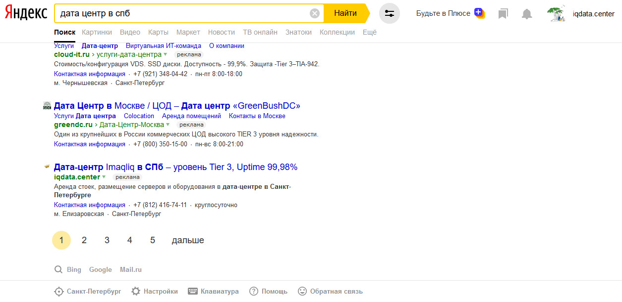
Task: Click the feedback smiley icon
Action: point(302,292)
